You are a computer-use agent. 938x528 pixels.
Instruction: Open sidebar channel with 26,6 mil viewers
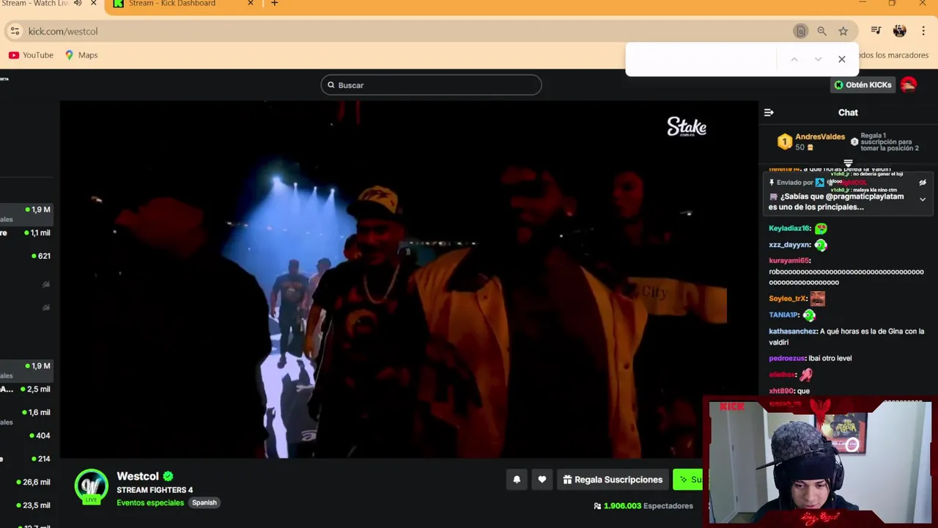(x=25, y=482)
